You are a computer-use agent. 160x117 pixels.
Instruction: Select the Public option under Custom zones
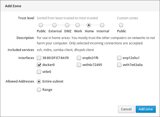(121, 25)
